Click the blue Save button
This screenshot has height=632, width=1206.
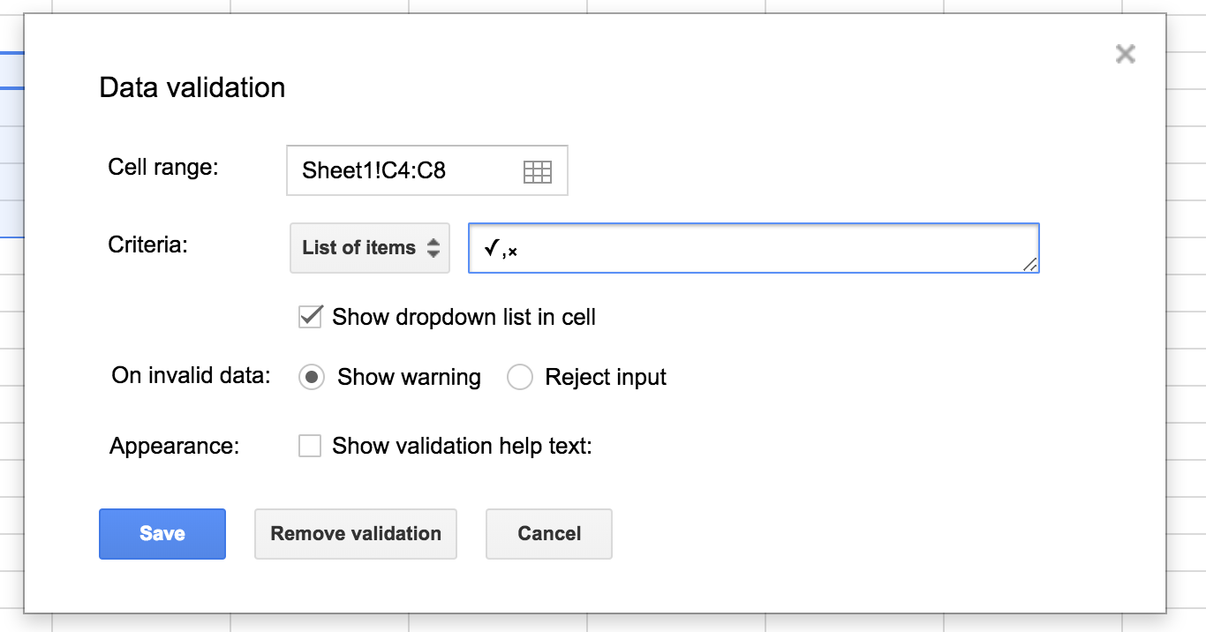(162, 534)
